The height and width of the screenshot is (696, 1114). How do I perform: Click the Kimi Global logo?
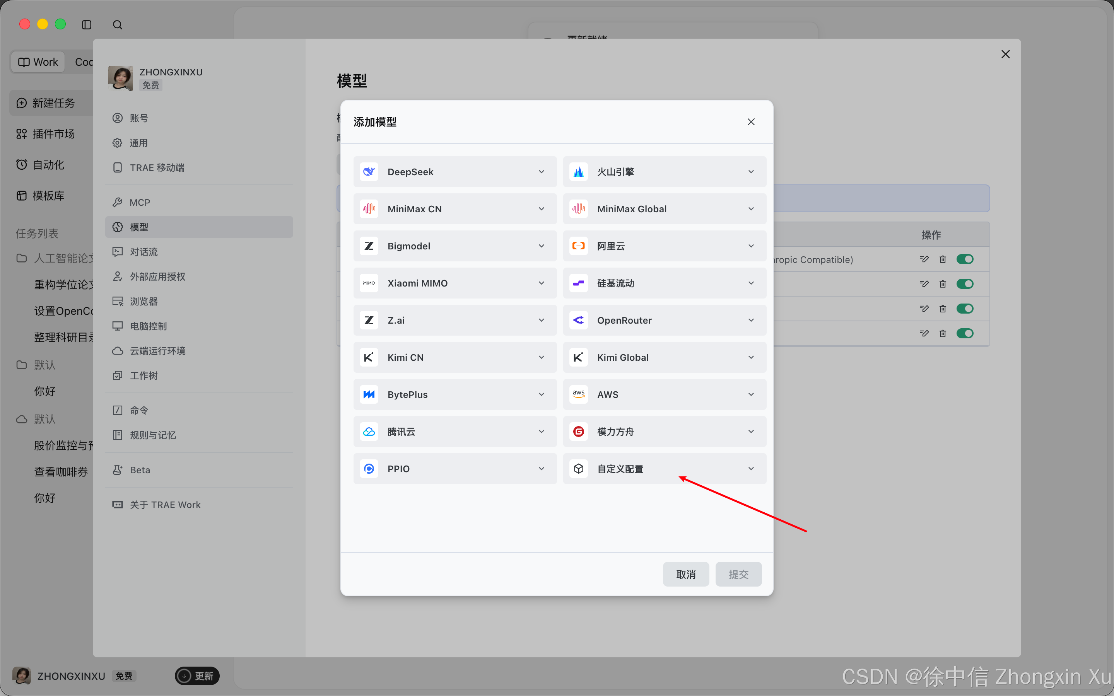tap(579, 357)
